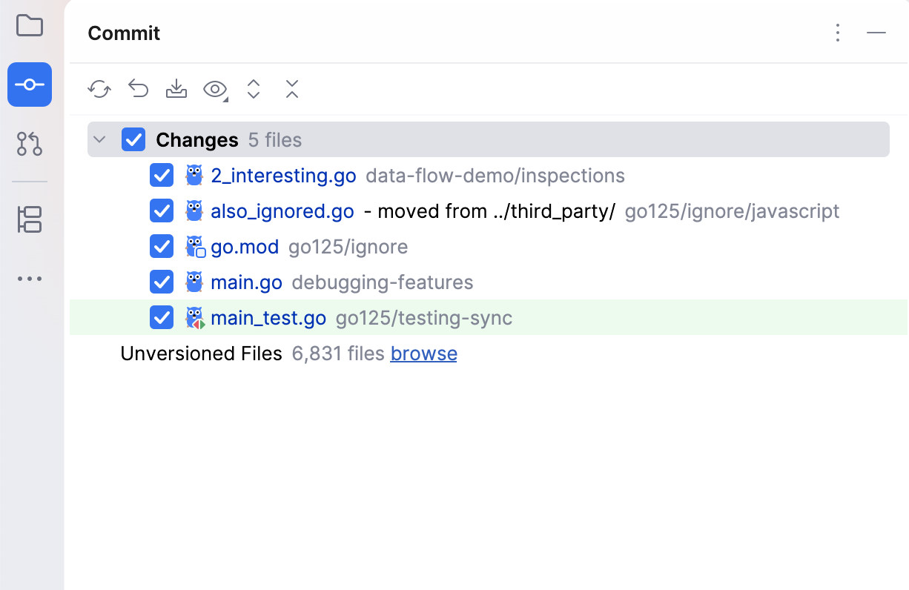Viewport: 909px width, 590px height.
Task: Select the Rollback changes icon
Action: coord(137,89)
